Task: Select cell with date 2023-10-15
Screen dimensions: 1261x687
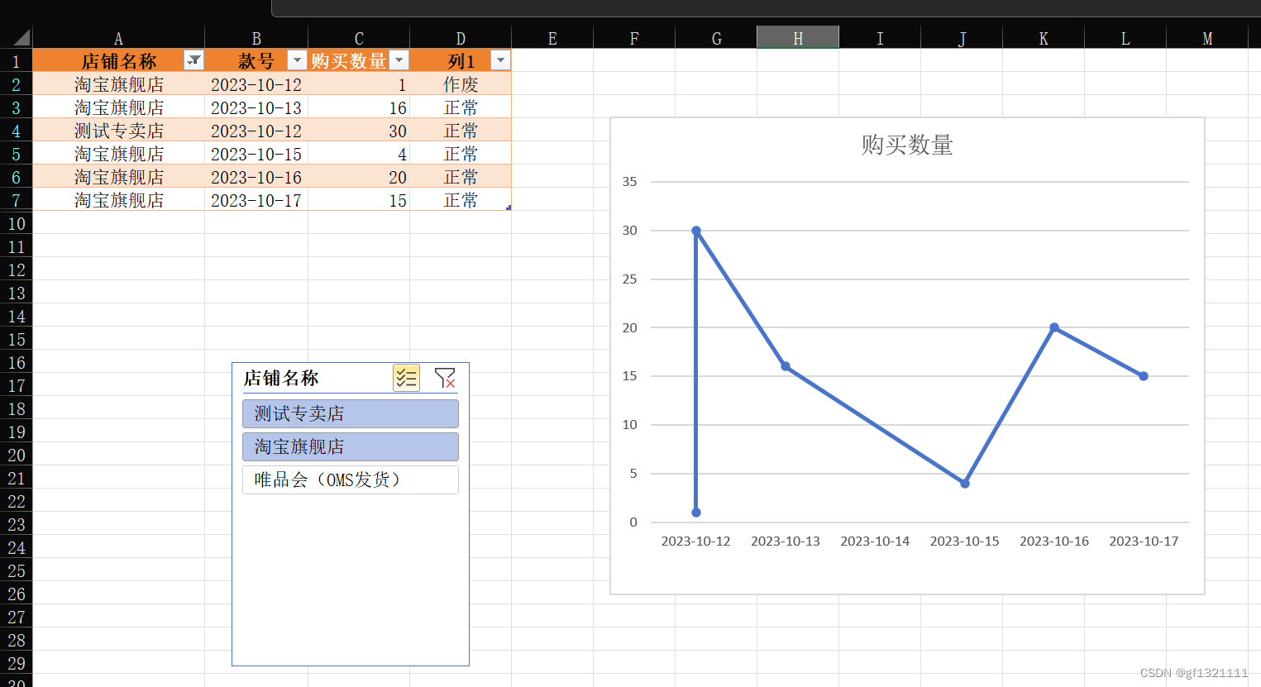Action: (x=256, y=154)
